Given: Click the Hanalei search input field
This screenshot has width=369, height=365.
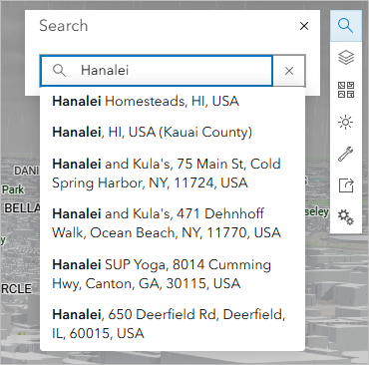Looking at the screenshot, I should click(157, 71).
